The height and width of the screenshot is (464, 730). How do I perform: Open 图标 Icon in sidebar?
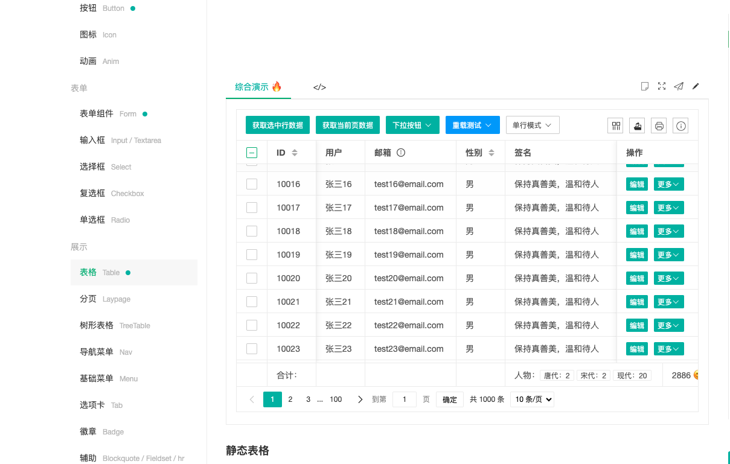tap(98, 35)
